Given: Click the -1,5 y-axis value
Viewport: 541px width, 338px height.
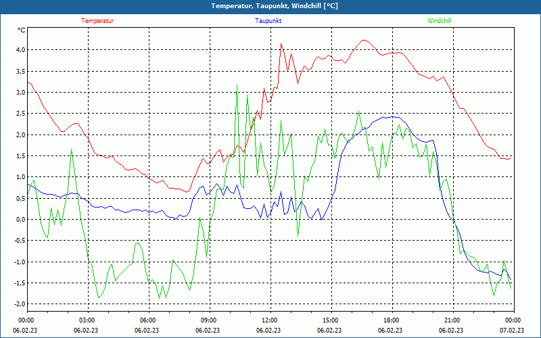Looking at the screenshot, I should (20, 283).
